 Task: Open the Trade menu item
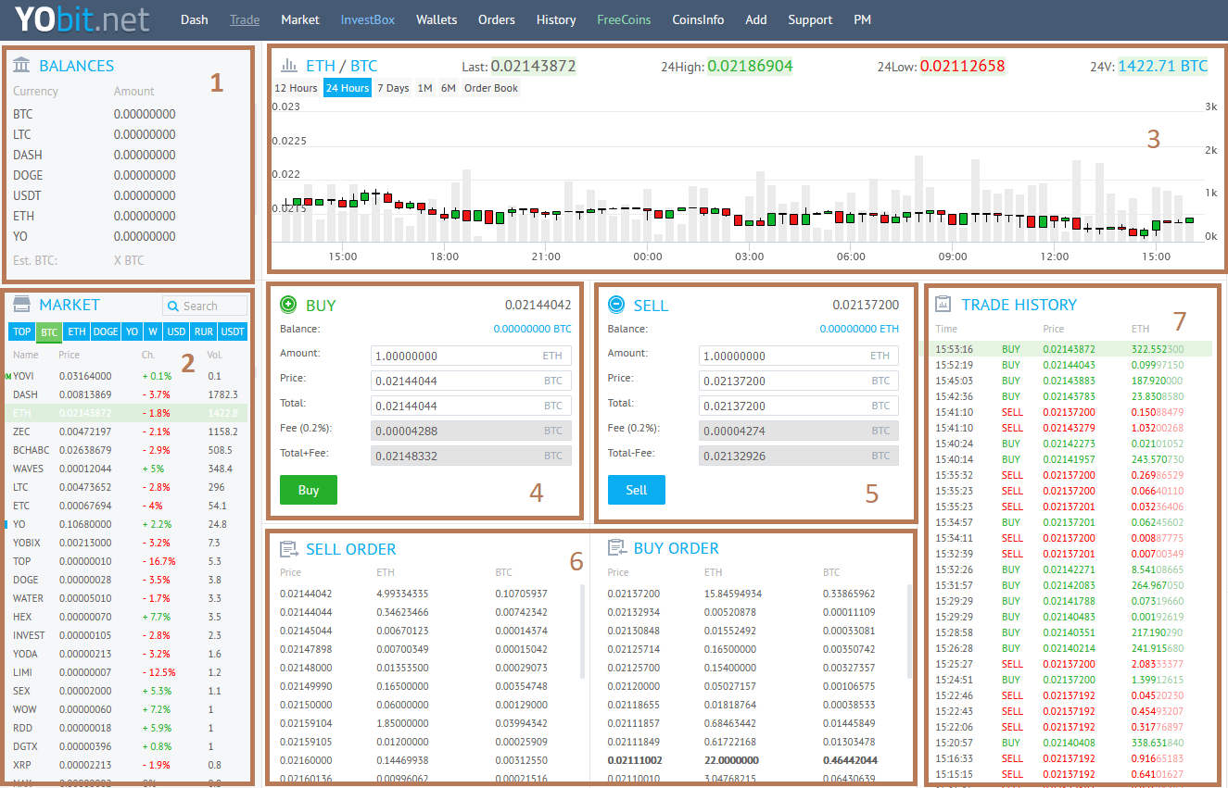coord(245,19)
